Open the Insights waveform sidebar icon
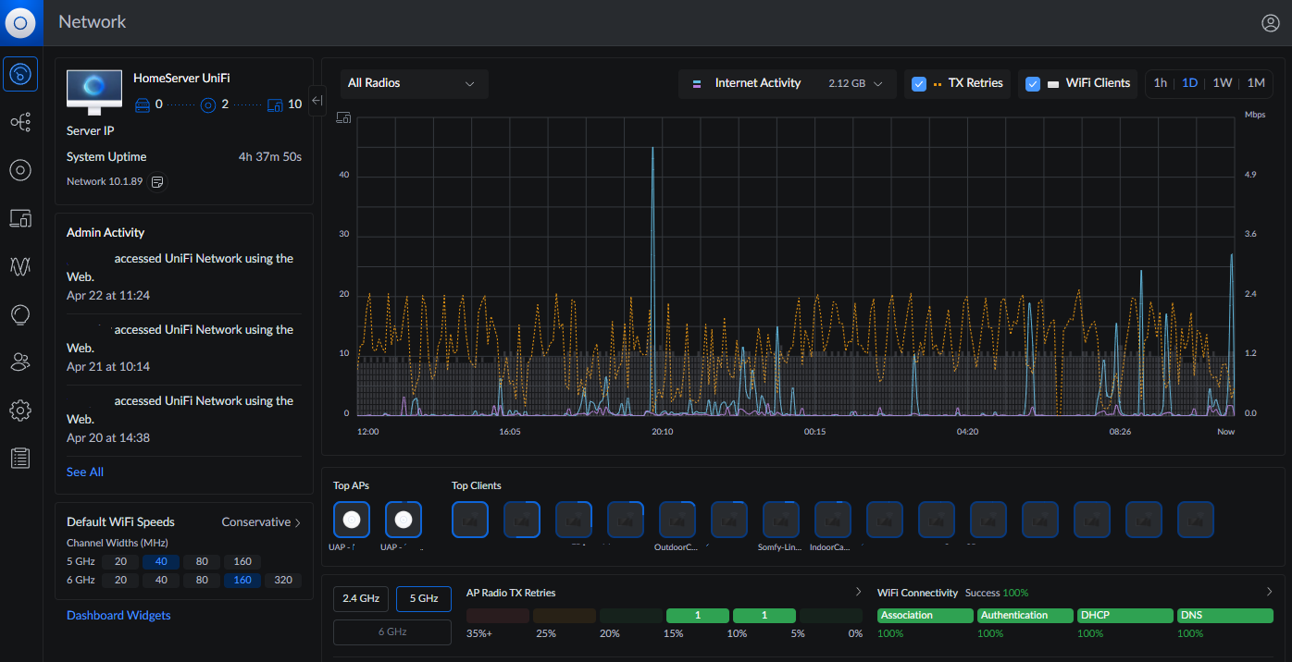The height and width of the screenshot is (662, 1292). (x=20, y=266)
